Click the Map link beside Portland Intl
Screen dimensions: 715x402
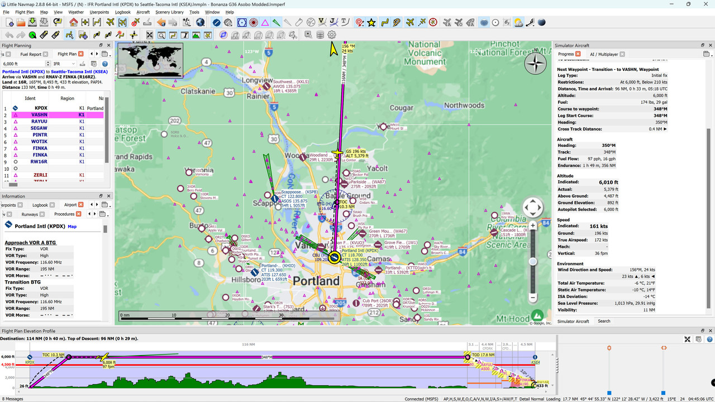coord(72,227)
